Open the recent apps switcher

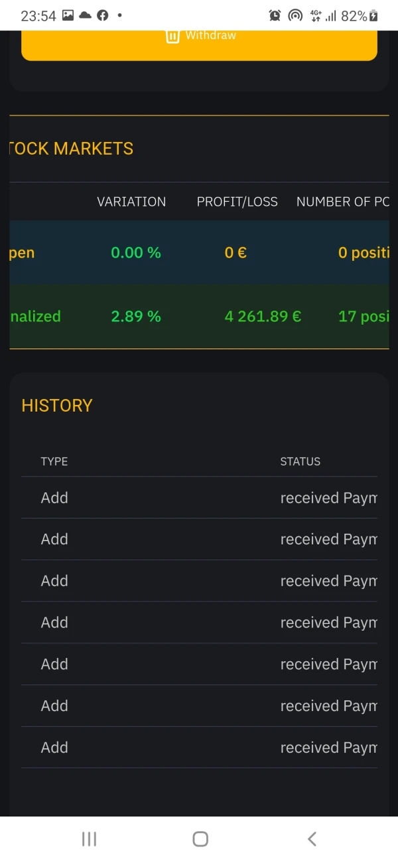click(x=89, y=839)
